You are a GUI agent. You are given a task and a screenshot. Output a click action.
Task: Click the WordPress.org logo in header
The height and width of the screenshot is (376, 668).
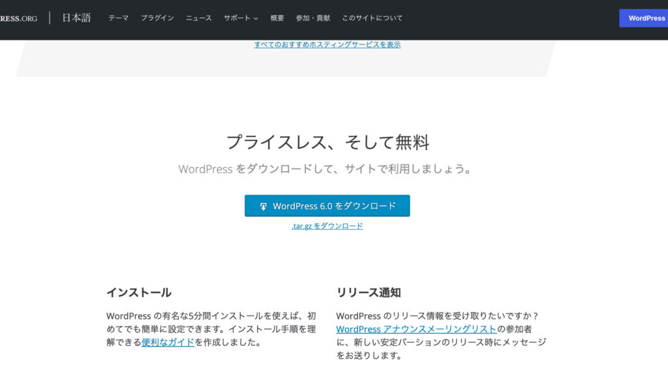tap(18, 18)
